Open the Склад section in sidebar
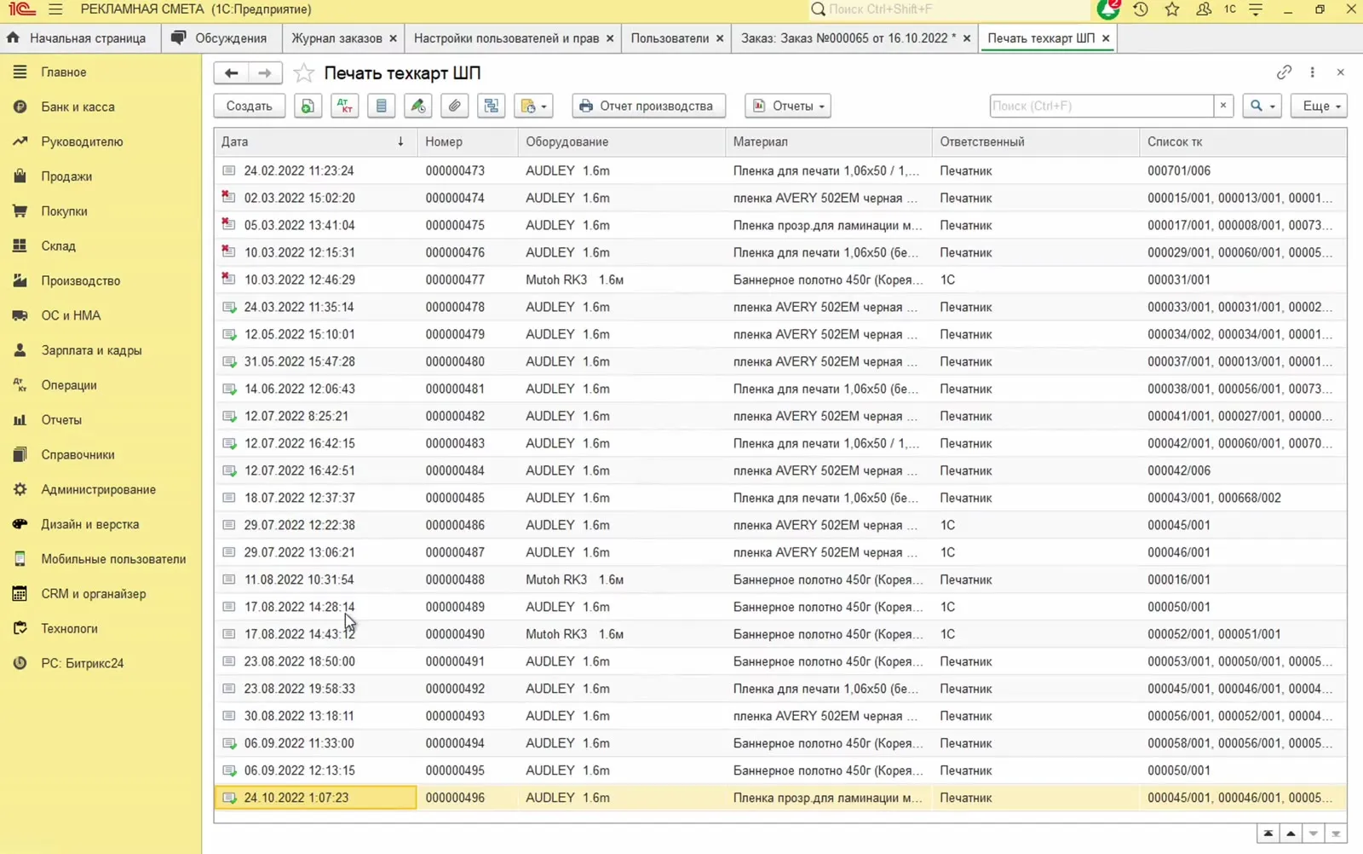This screenshot has height=854, width=1363. (58, 245)
